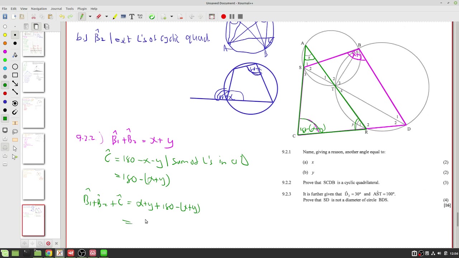
Task: Open the first page thumbnail
Action: click(33, 44)
